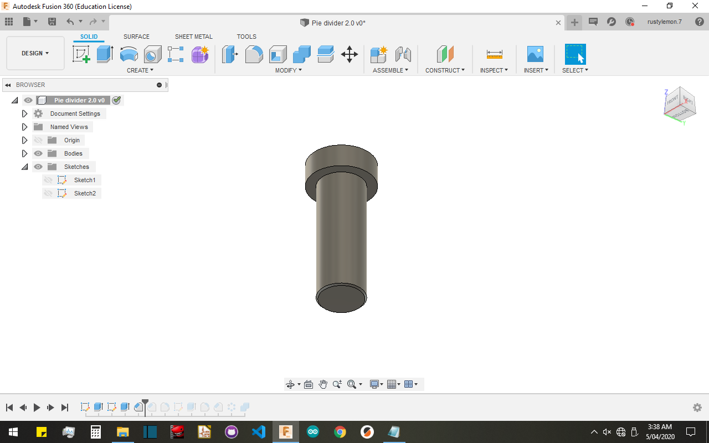Select the Move/Copy tool
The height and width of the screenshot is (443, 709).
[349, 54]
